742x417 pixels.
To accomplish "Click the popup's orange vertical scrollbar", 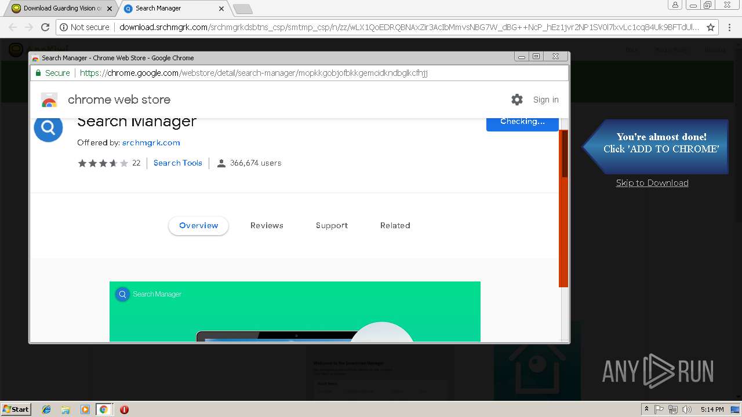I will click(563, 209).
